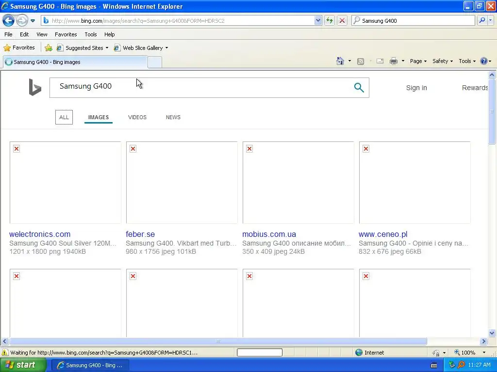Click the browser Forward arrow button

coord(21,20)
